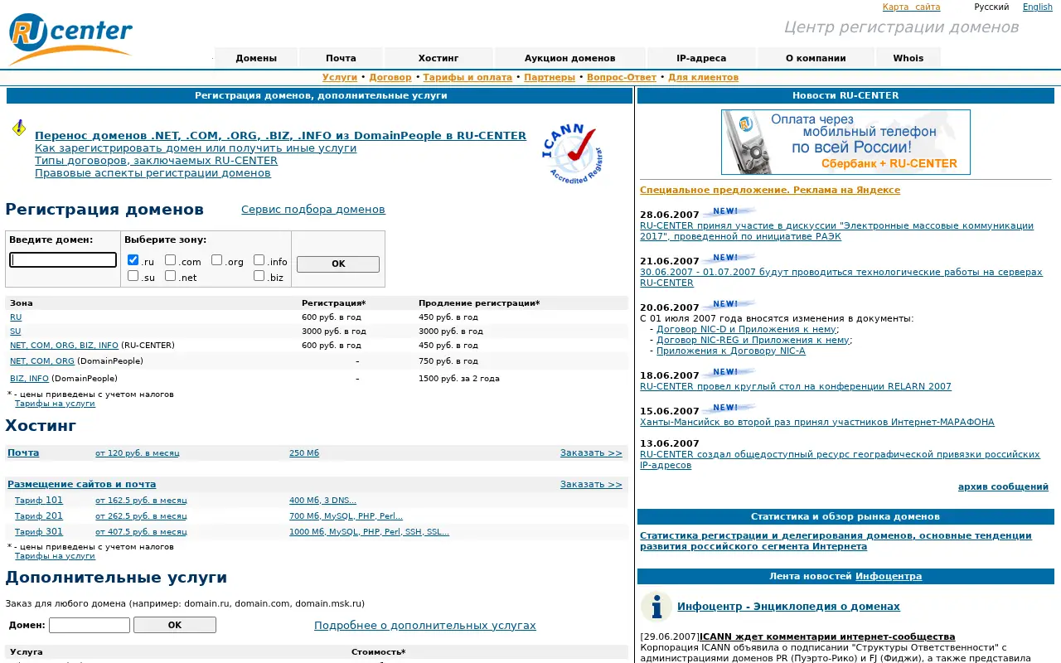Toggle the .biz zone checkbox
1061x663 pixels.
259,276
